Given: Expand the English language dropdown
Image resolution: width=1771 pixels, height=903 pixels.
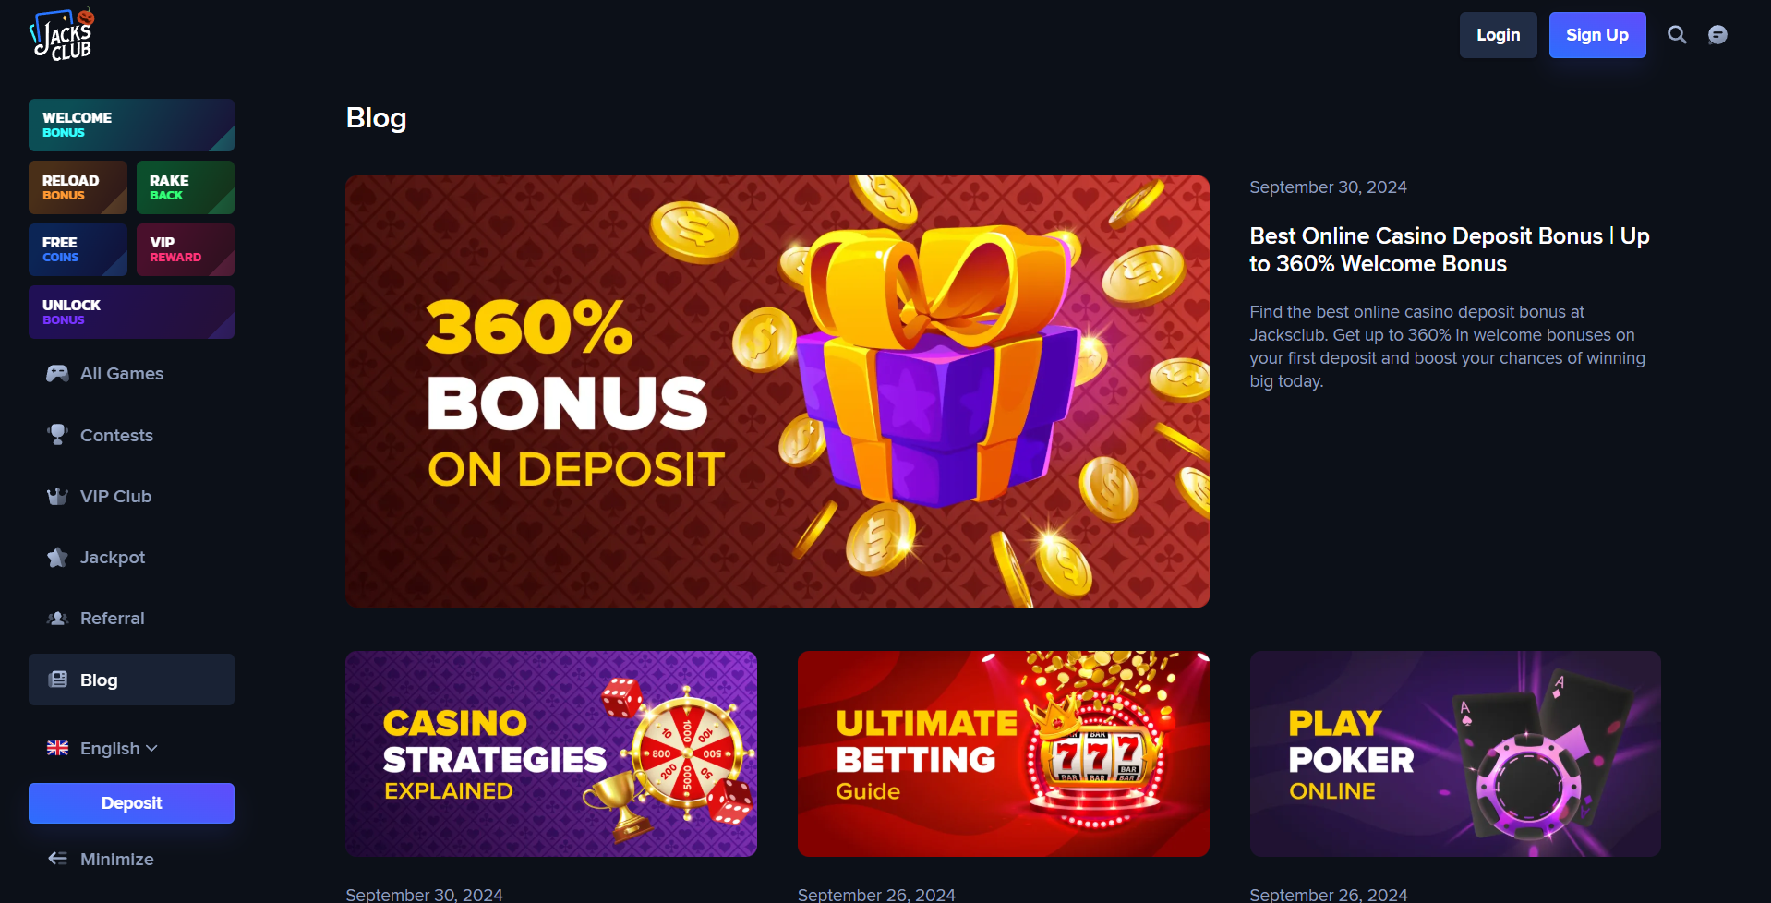Looking at the screenshot, I should pyautogui.click(x=102, y=748).
